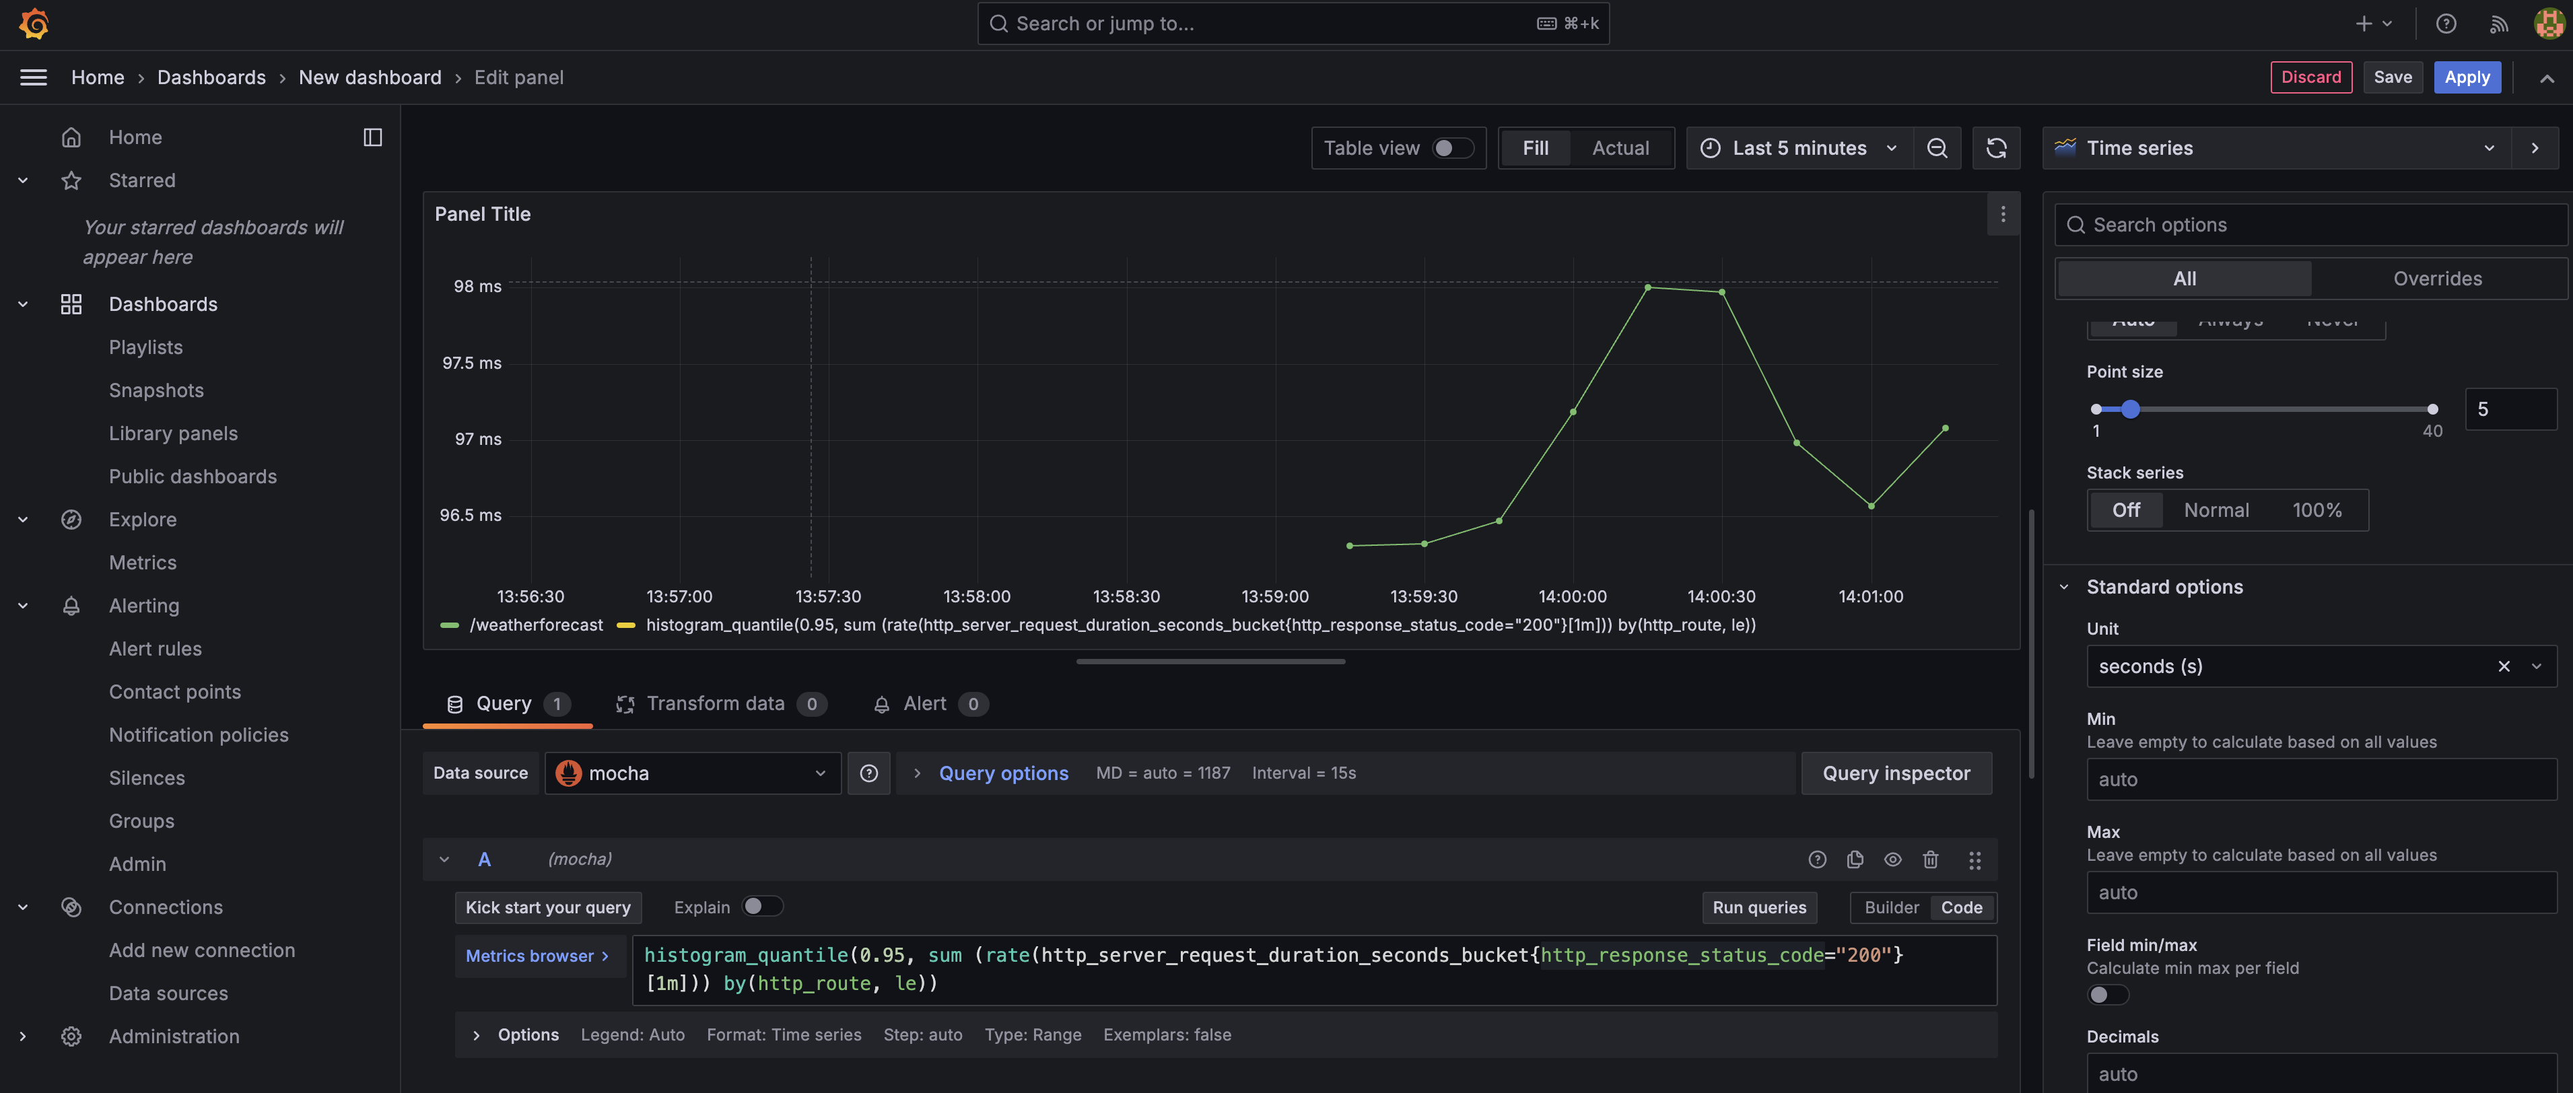
Task: Click the zoom out time range icon
Action: coord(1937,147)
